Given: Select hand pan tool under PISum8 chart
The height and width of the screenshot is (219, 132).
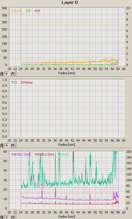Looking at the screenshot, I should tap(13, 74).
